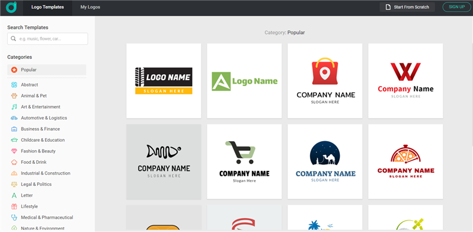
Task: Select the black and yellow LOGO NAME template
Action: (x=164, y=81)
